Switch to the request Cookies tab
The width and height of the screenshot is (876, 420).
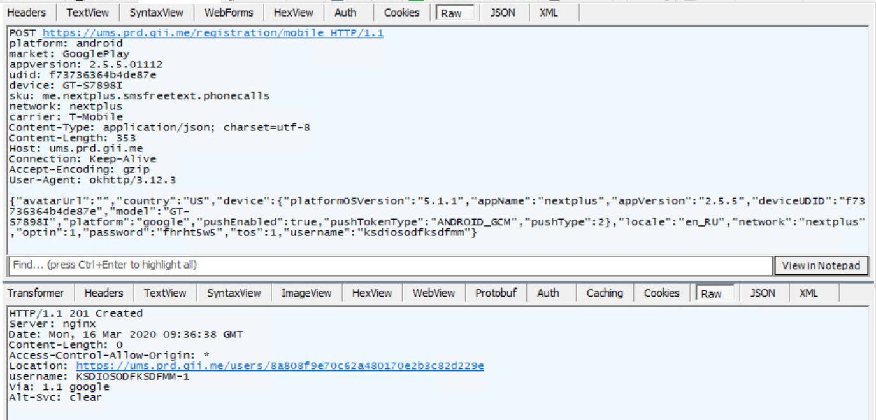(x=402, y=13)
